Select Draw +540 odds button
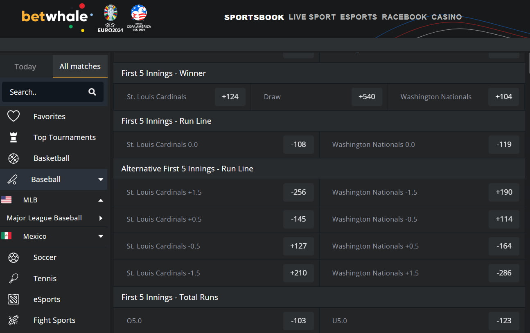The image size is (530, 333). coord(367,97)
